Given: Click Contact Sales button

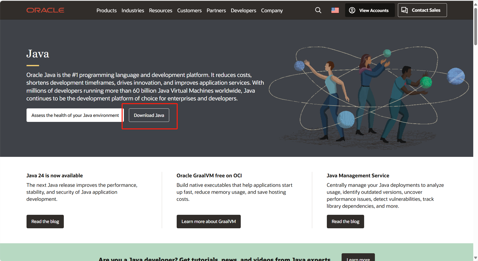Looking at the screenshot, I should (422, 10).
